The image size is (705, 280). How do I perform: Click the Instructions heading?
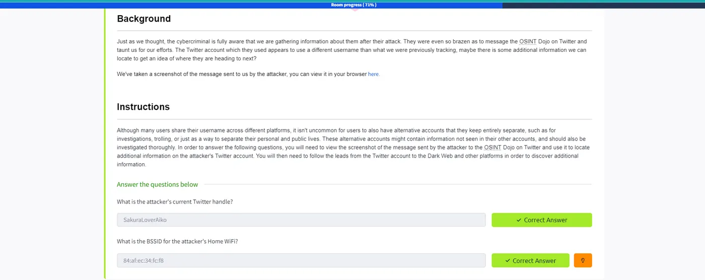[144, 107]
